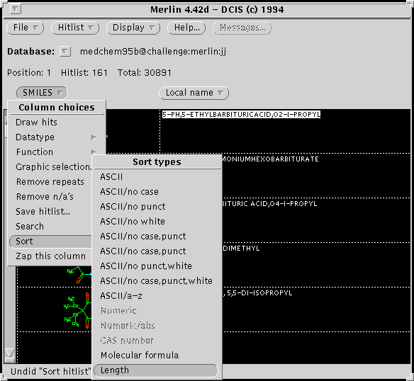The height and width of the screenshot is (381, 414).
Task: Click the Undid "Sort hitlist" status message
Action: tap(50, 372)
